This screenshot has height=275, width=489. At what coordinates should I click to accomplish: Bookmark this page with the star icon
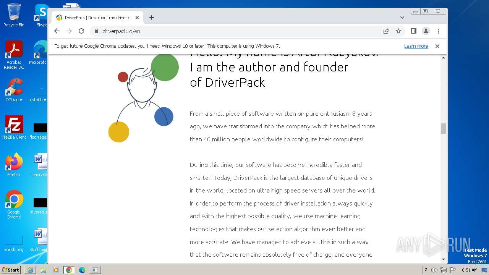tap(398, 31)
